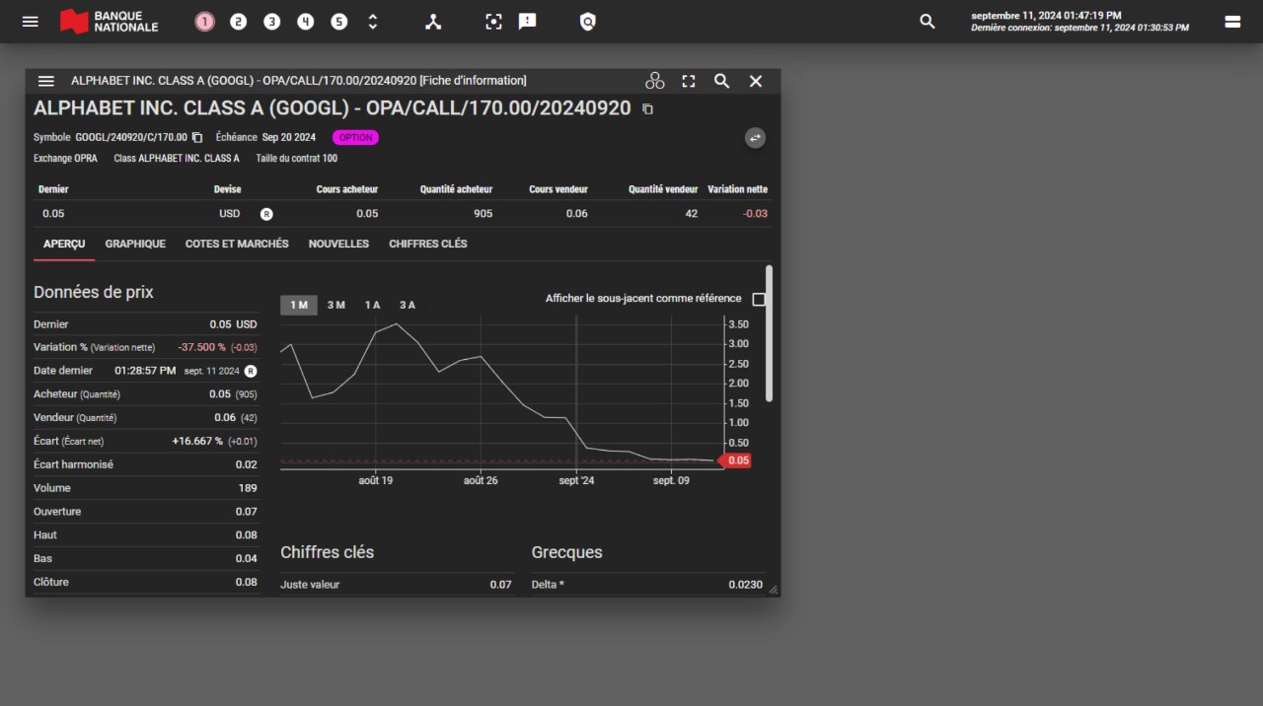Switch to workspace 4
This screenshot has width=1263, height=706.
[305, 21]
